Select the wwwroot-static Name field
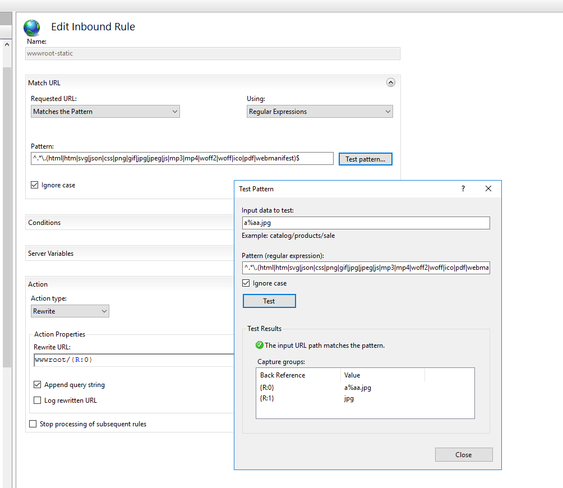563x488 pixels. click(x=213, y=53)
